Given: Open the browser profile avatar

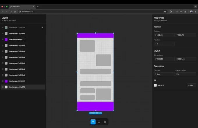Looking at the screenshot, I should (x=191, y=11).
